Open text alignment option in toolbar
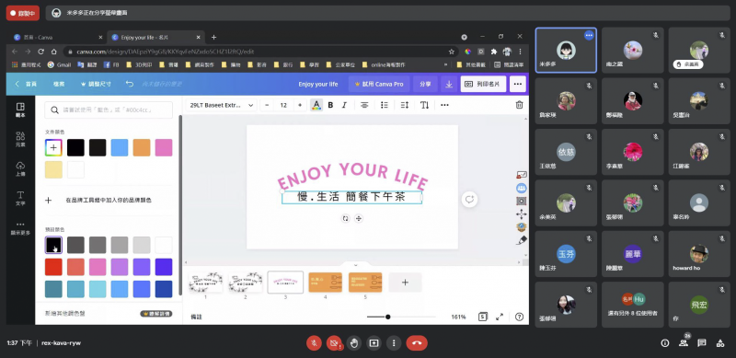 (364, 105)
